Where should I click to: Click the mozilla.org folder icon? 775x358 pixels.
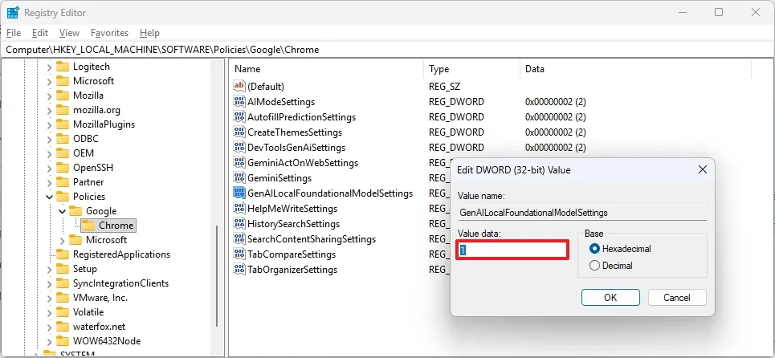click(63, 110)
